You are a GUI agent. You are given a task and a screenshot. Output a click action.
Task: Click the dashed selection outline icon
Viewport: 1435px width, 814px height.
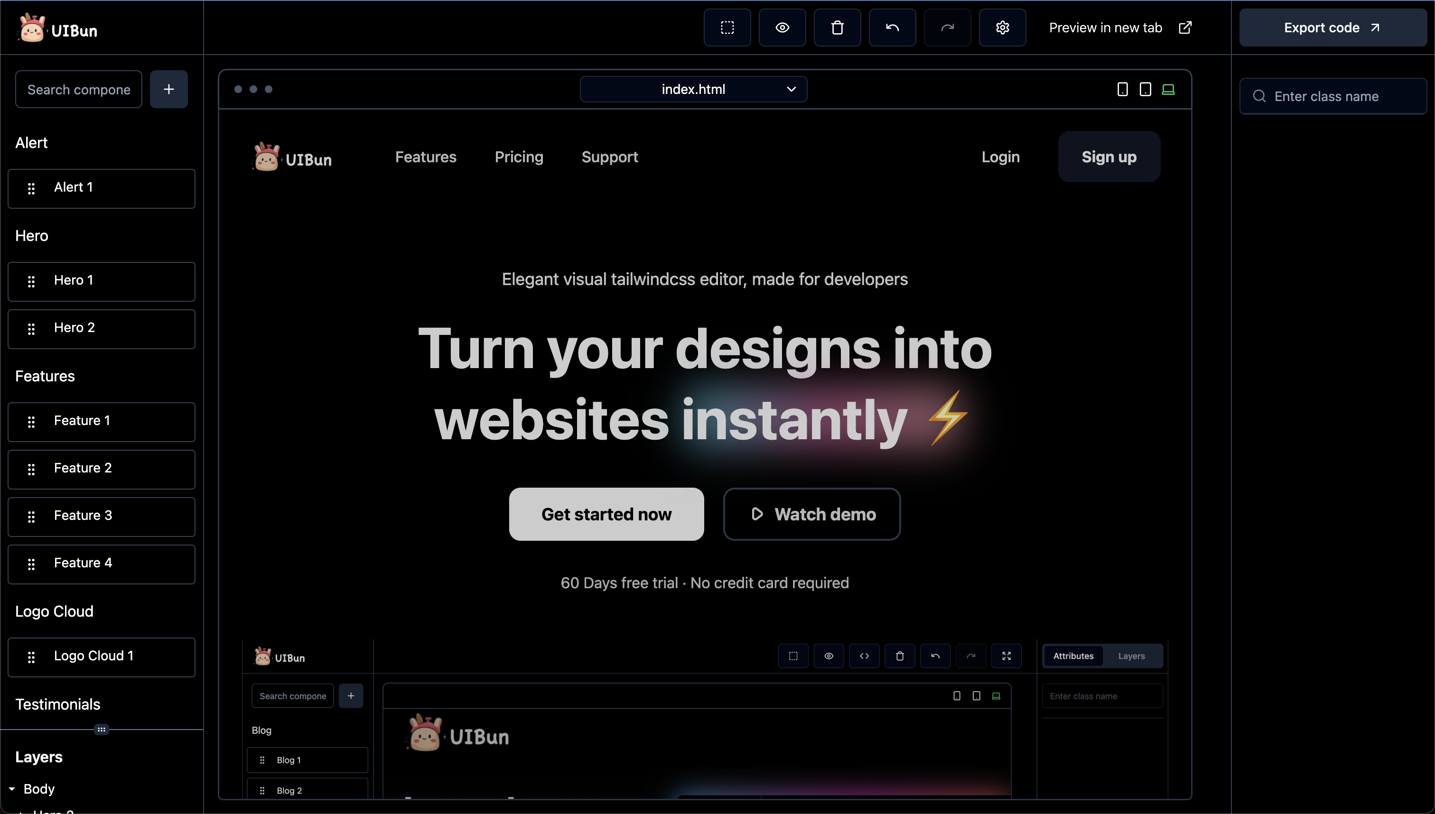(727, 28)
